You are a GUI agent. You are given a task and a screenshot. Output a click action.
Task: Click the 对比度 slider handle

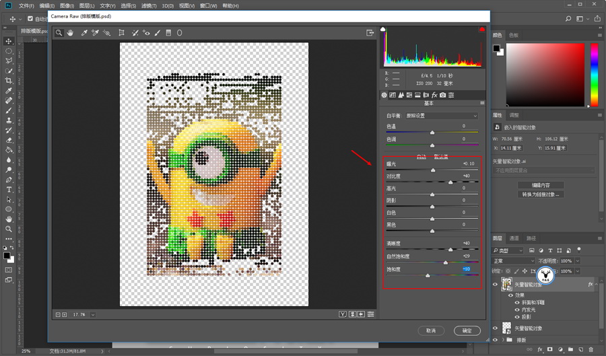click(x=450, y=182)
